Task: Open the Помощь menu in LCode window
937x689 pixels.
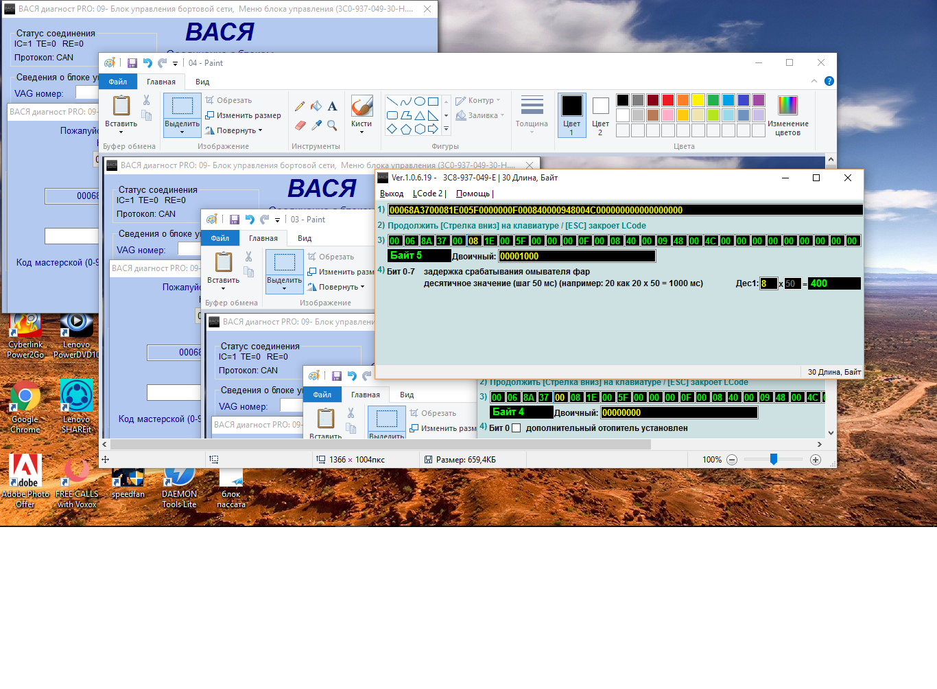Action: pos(473,194)
